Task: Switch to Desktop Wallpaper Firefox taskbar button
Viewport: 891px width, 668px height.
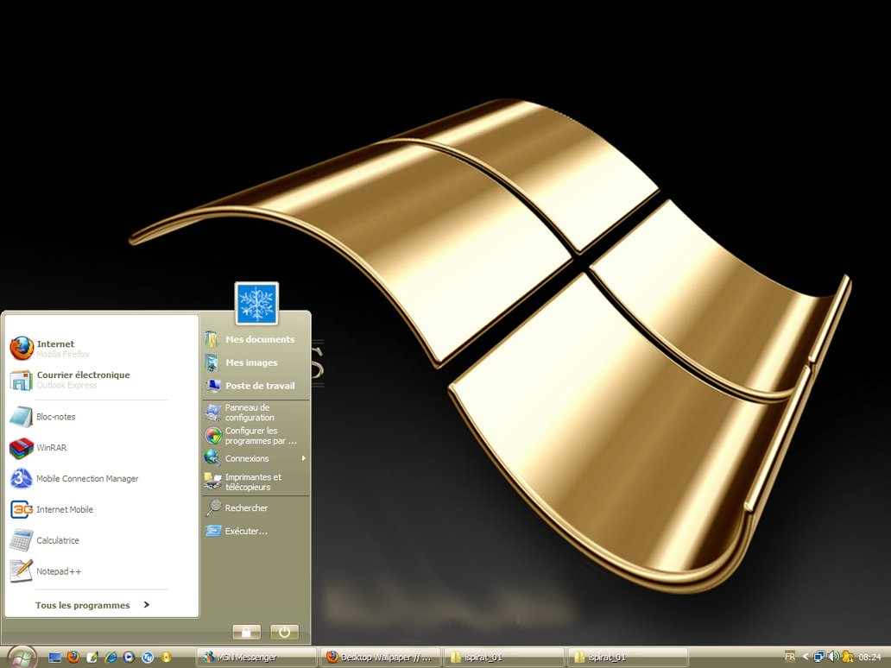Action: tap(380, 657)
